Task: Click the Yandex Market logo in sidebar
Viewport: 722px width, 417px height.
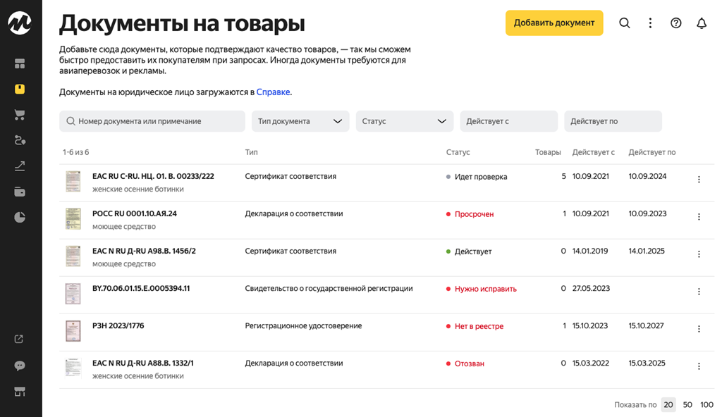Action: (x=20, y=23)
